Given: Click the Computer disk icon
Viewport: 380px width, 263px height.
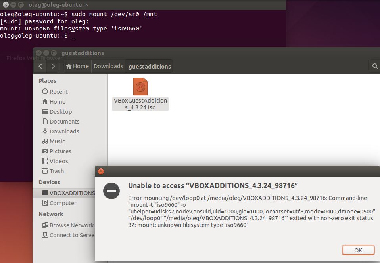Looking at the screenshot, I should 45,203.
